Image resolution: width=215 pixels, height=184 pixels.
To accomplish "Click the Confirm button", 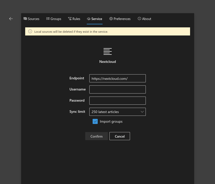I will point(96,136).
